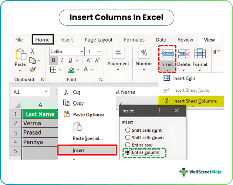This screenshot has width=233, height=185.
Task: Switch to the Review tab
Action: (x=185, y=40)
